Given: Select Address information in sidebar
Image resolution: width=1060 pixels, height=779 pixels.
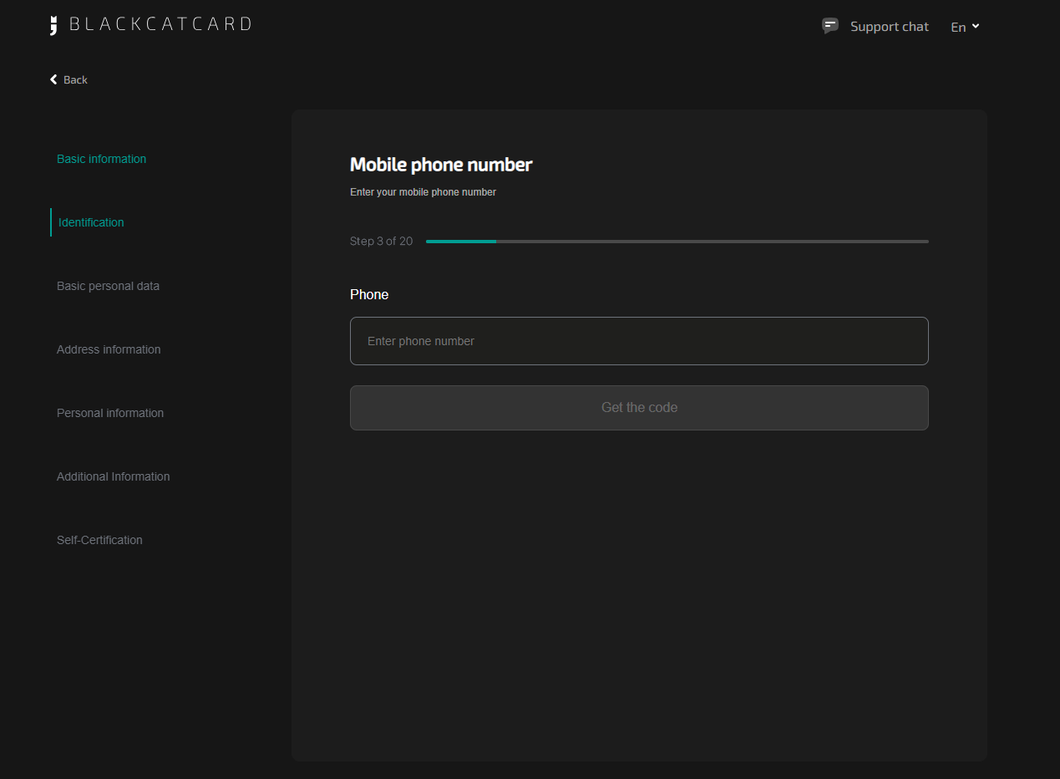Looking at the screenshot, I should click(109, 349).
